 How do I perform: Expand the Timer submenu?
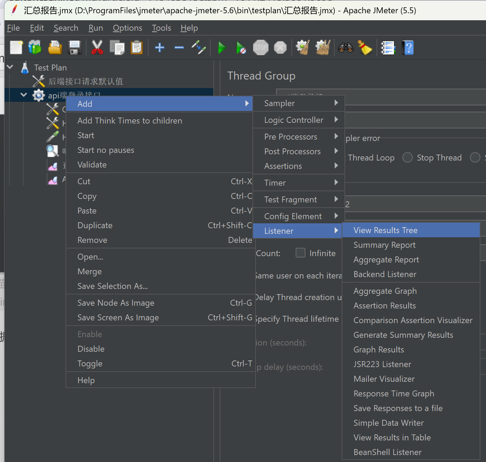click(x=299, y=183)
